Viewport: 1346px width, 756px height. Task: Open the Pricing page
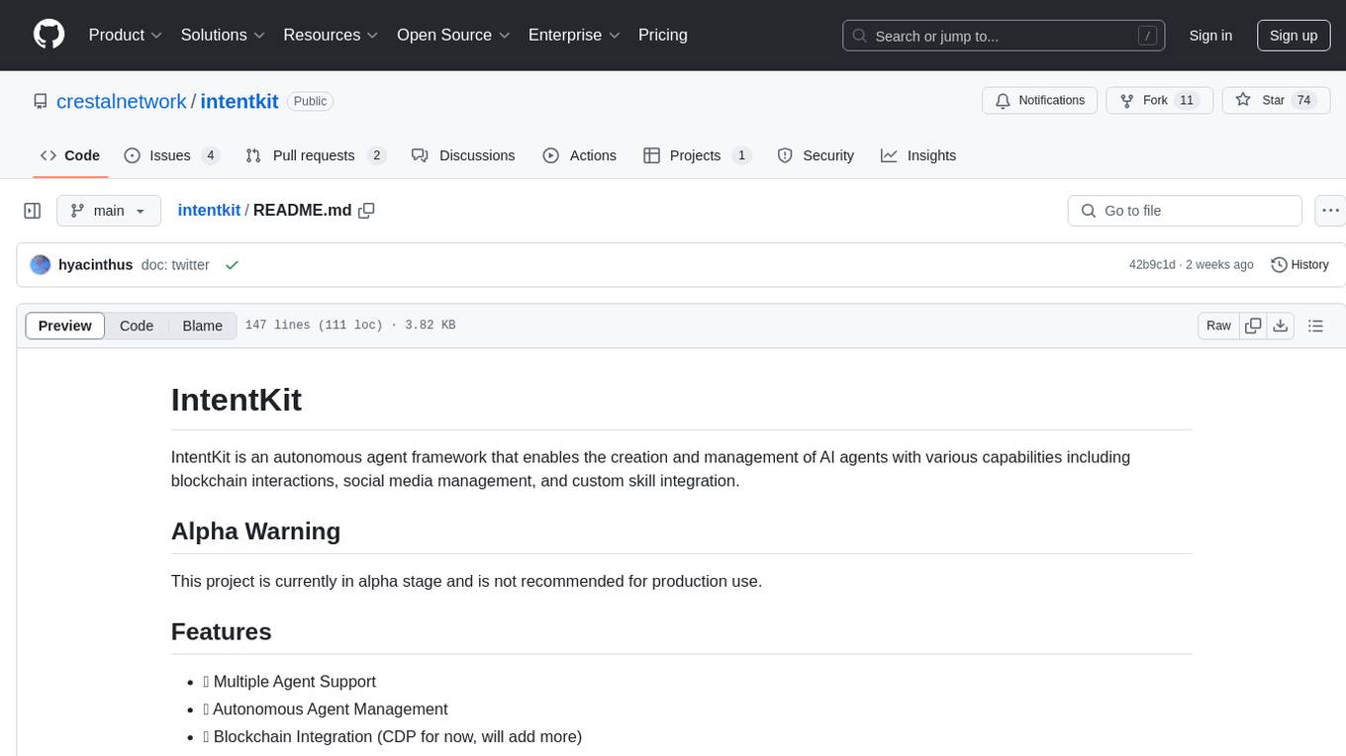coord(663,35)
